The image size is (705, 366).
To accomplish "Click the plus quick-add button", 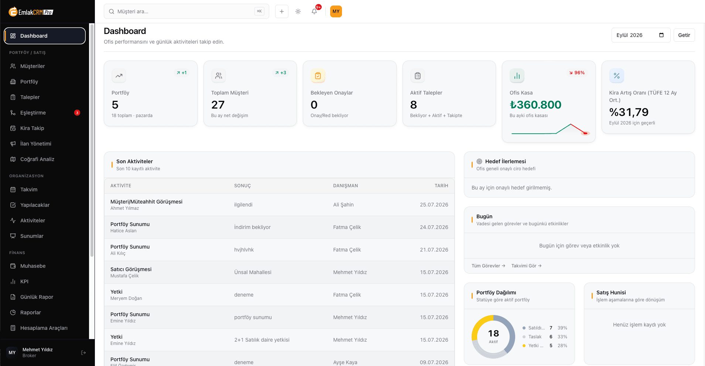I will (282, 11).
